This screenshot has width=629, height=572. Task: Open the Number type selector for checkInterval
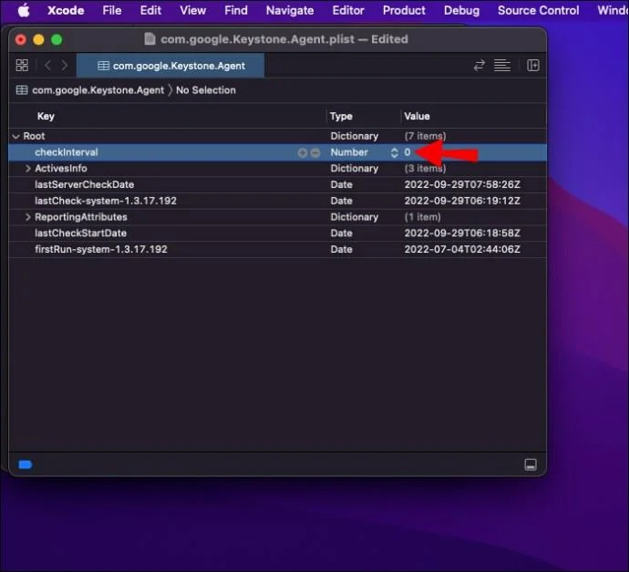394,152
